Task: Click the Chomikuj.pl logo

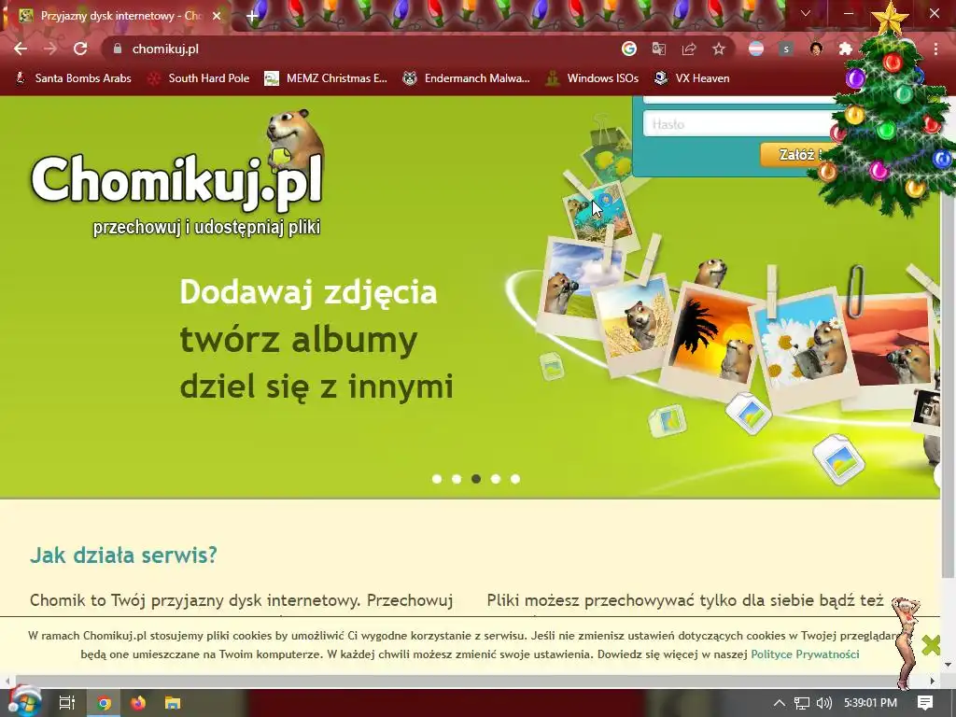Action: [176, 174]
